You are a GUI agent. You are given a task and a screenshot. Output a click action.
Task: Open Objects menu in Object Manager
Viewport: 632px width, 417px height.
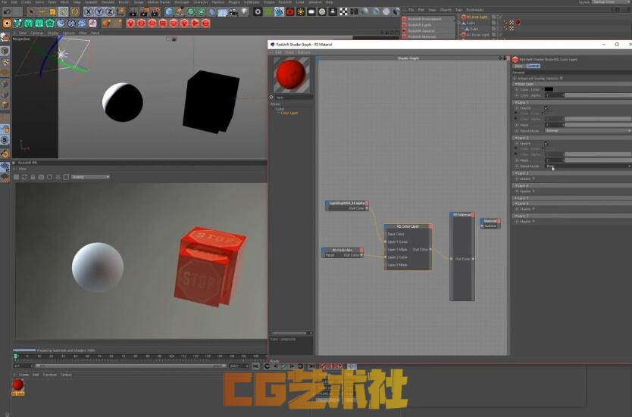tap(446, 10)
